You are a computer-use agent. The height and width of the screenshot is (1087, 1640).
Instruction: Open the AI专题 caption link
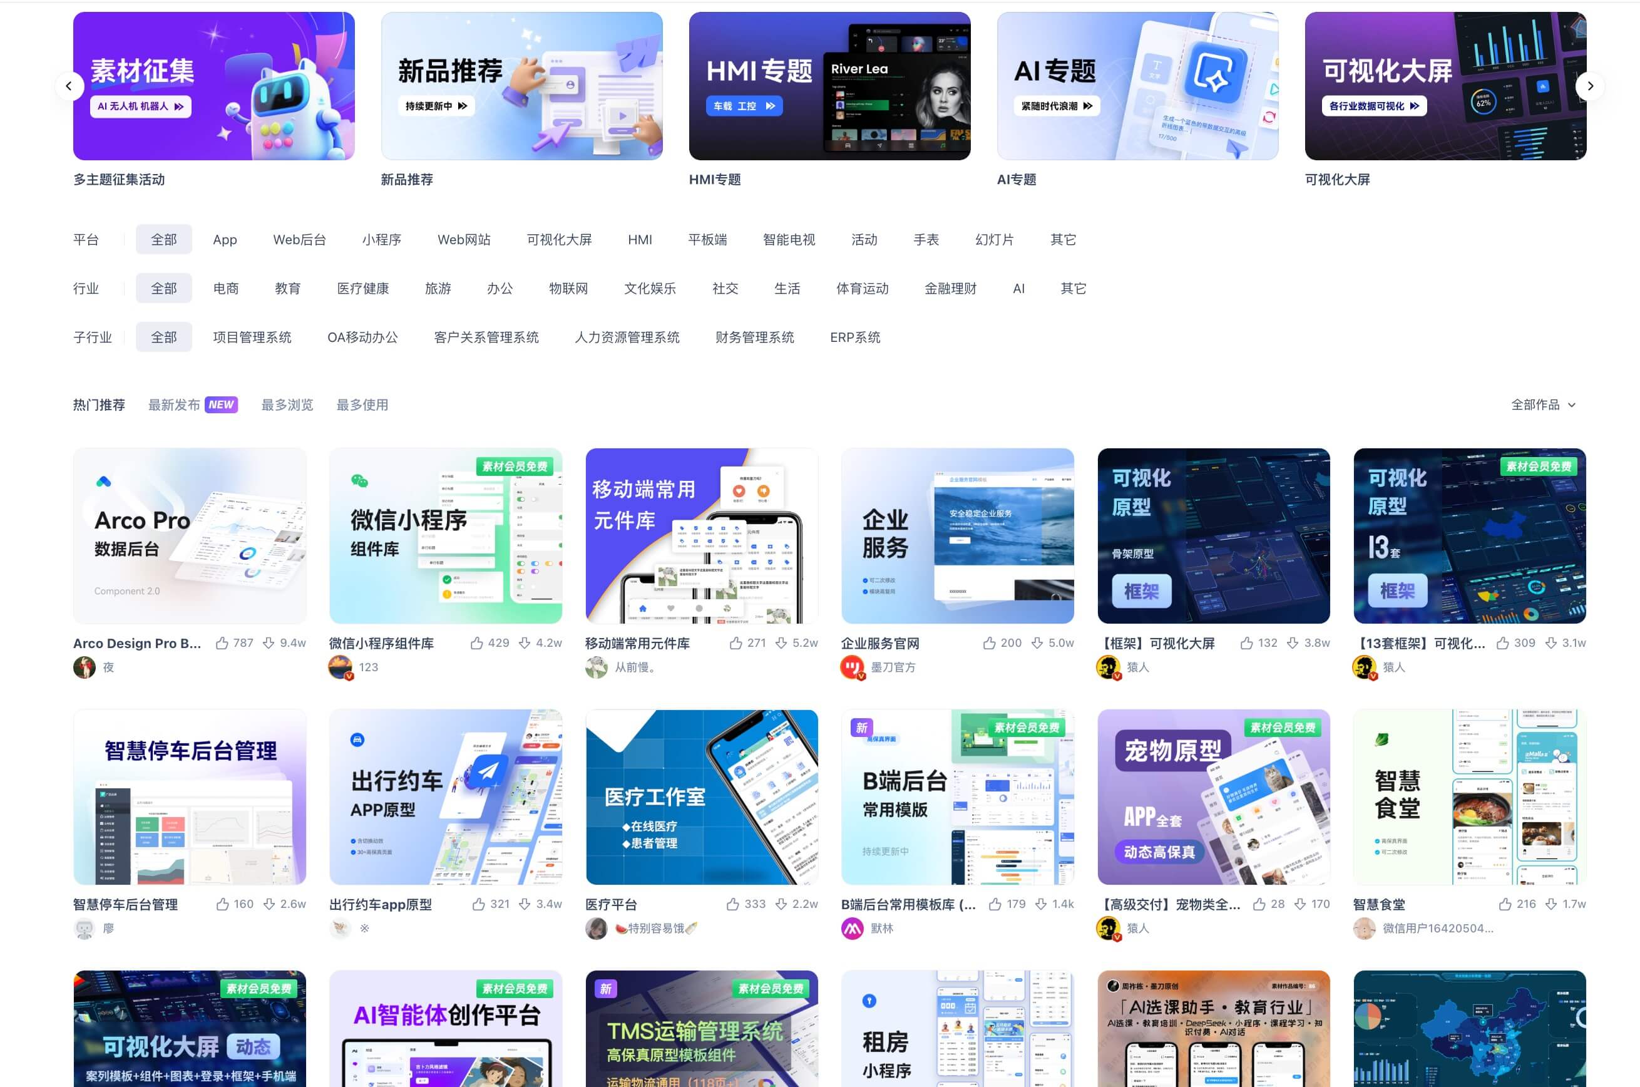tap(1017, 180)
